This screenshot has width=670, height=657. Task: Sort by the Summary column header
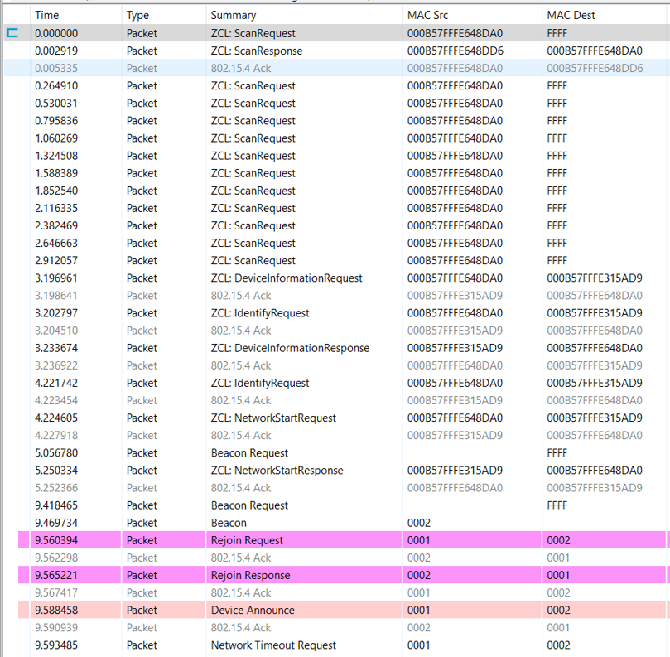[x=234, y=15]
